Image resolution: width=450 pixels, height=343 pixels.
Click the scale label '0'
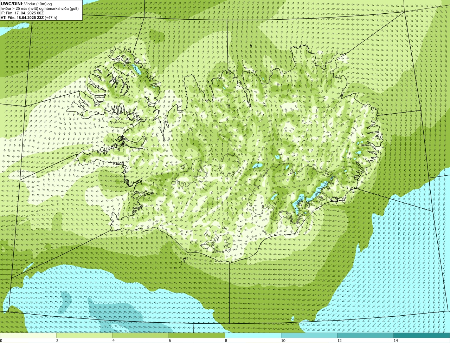tap(1, 341)
